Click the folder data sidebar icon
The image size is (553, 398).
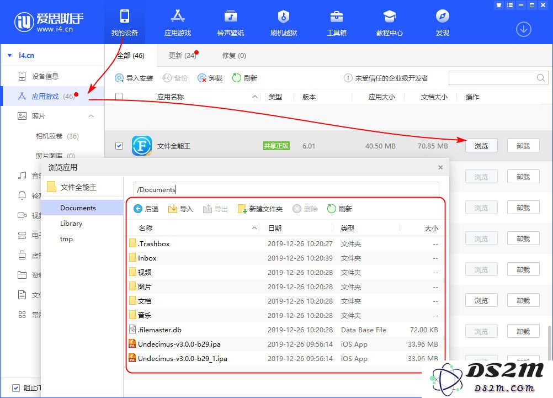pyautogui.click(x=22, y=275)
